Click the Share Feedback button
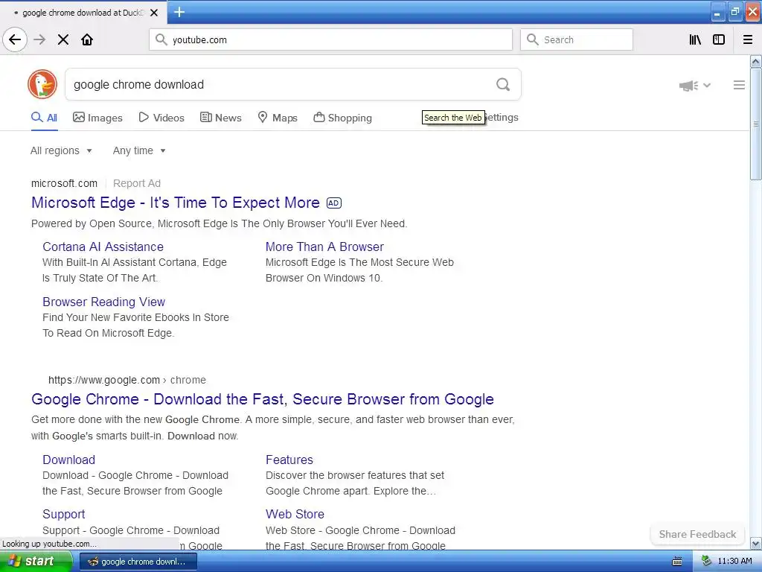Image resolution: width=762 pixels, height=572 pixels. coord(697,534)
